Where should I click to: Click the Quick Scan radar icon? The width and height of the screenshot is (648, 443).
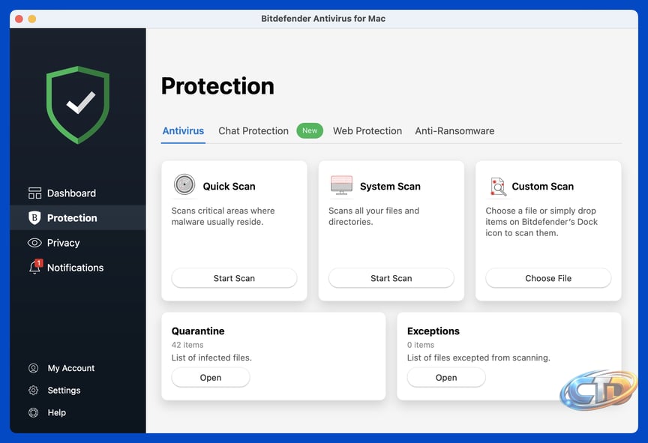click(x=184, y=184)
